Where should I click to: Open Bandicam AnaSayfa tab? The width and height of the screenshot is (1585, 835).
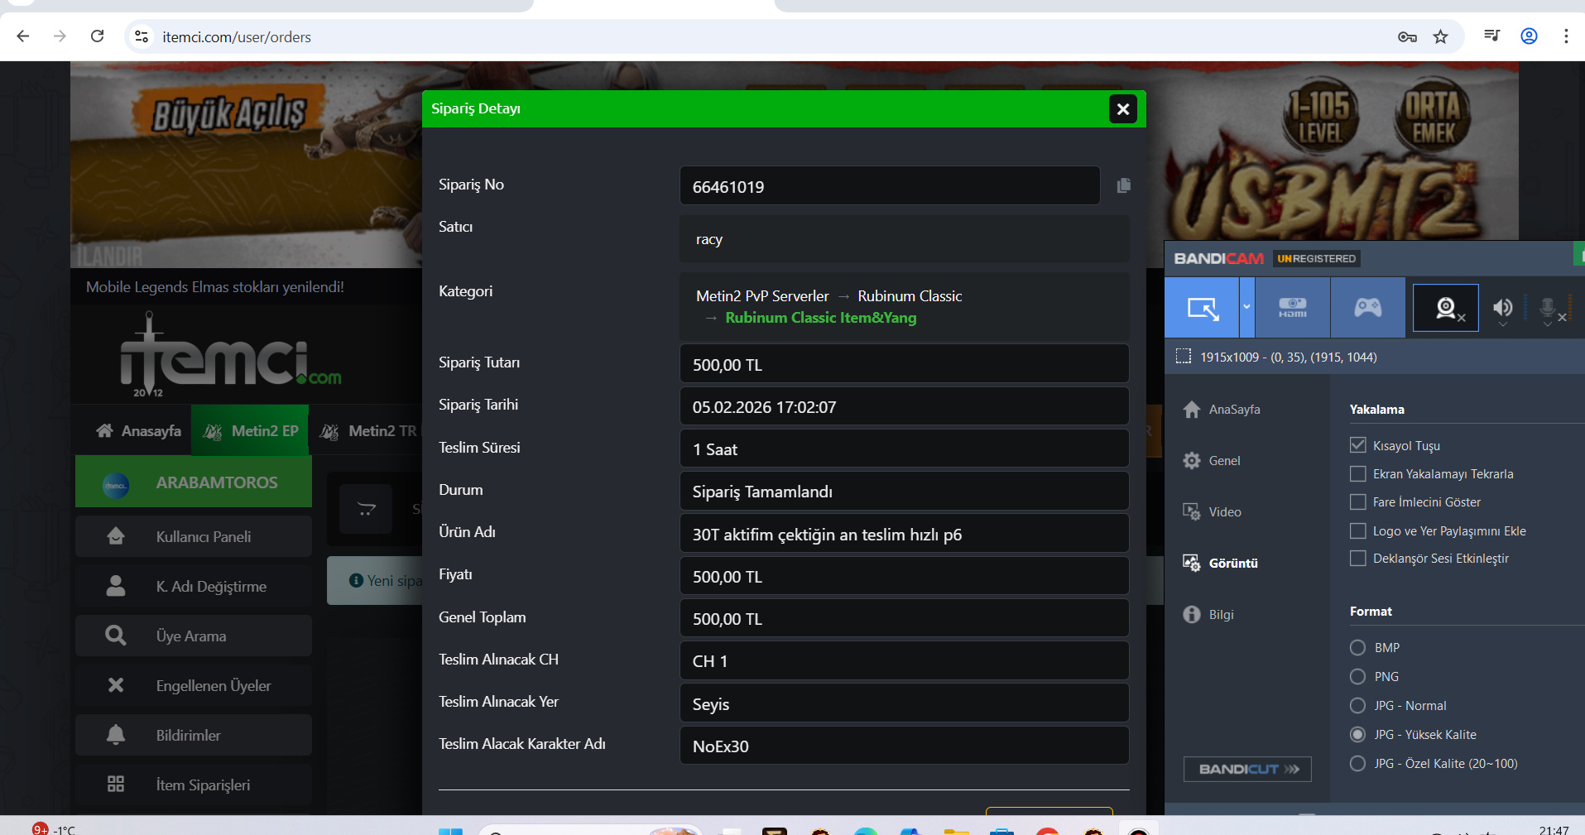tap(1222, 410)
